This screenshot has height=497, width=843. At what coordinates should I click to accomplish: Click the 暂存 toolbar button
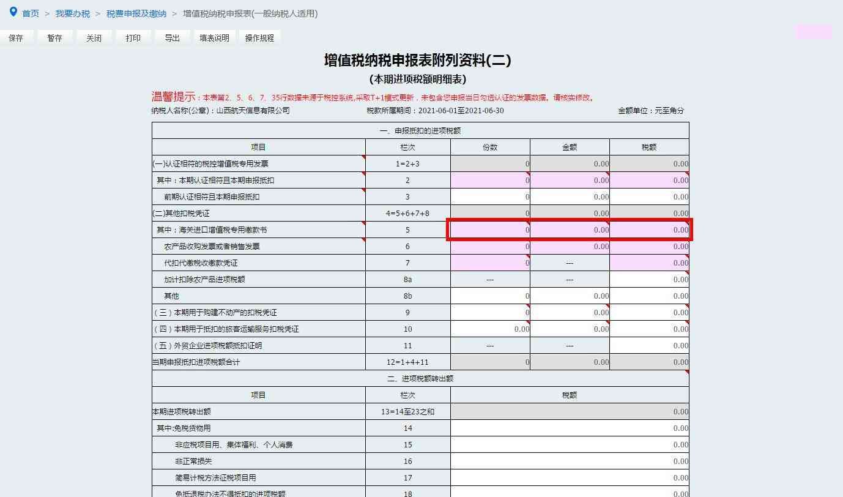coord(54,38)
